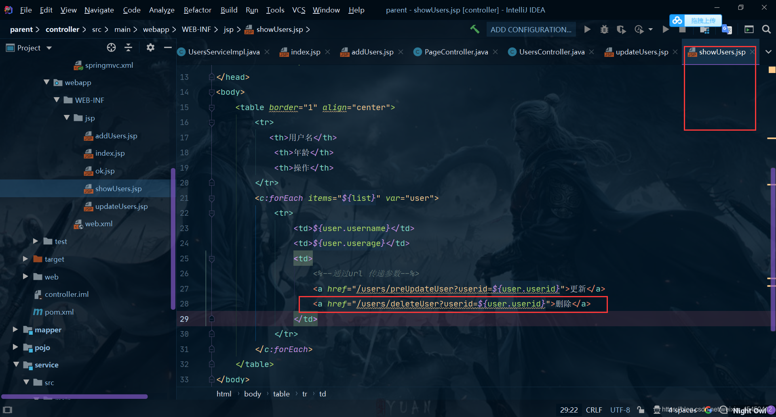
Task: Select springmvc.xml in project tree
Action: (109, 65)
